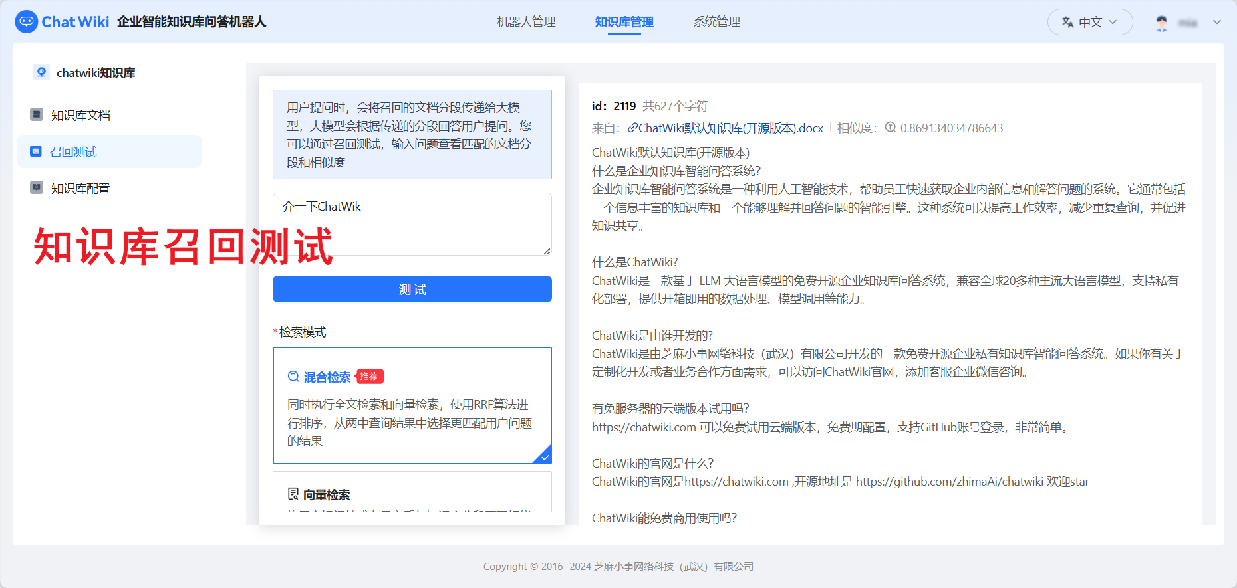The width and height of the screenshot is (1237, 588).
Task: Open 知识库文档 in the sidebar
Action: tap(110, 115)
